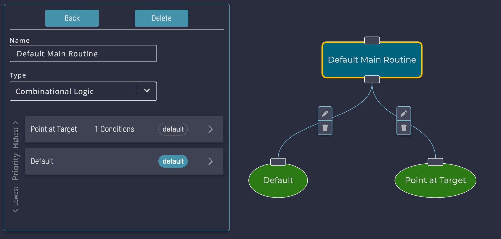Edit the transition leading to Default node
The height and width of the screenshot is (239, 501).
tap(325, 114)
